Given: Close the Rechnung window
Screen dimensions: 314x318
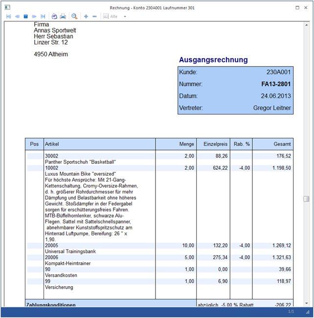Looking at the screenshot, I should pyautogui.click(x=307, y=7).
